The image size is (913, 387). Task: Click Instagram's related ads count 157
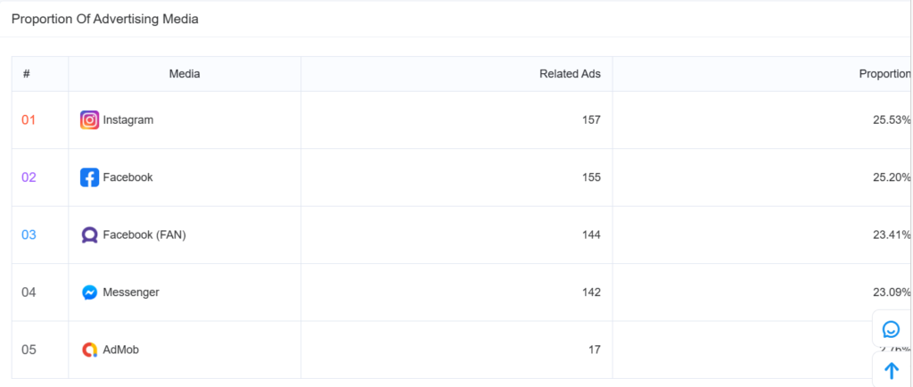click(x=591, y=119)
